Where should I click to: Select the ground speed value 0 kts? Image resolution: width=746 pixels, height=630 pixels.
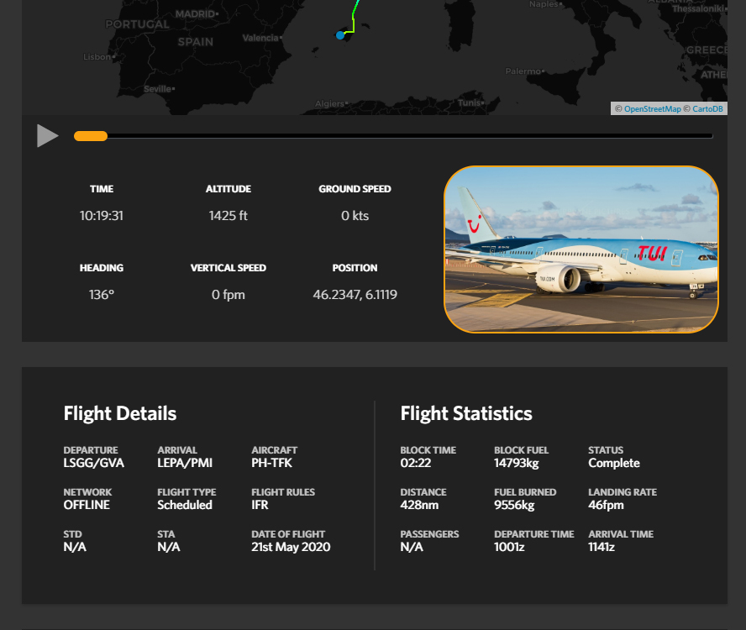355,216
